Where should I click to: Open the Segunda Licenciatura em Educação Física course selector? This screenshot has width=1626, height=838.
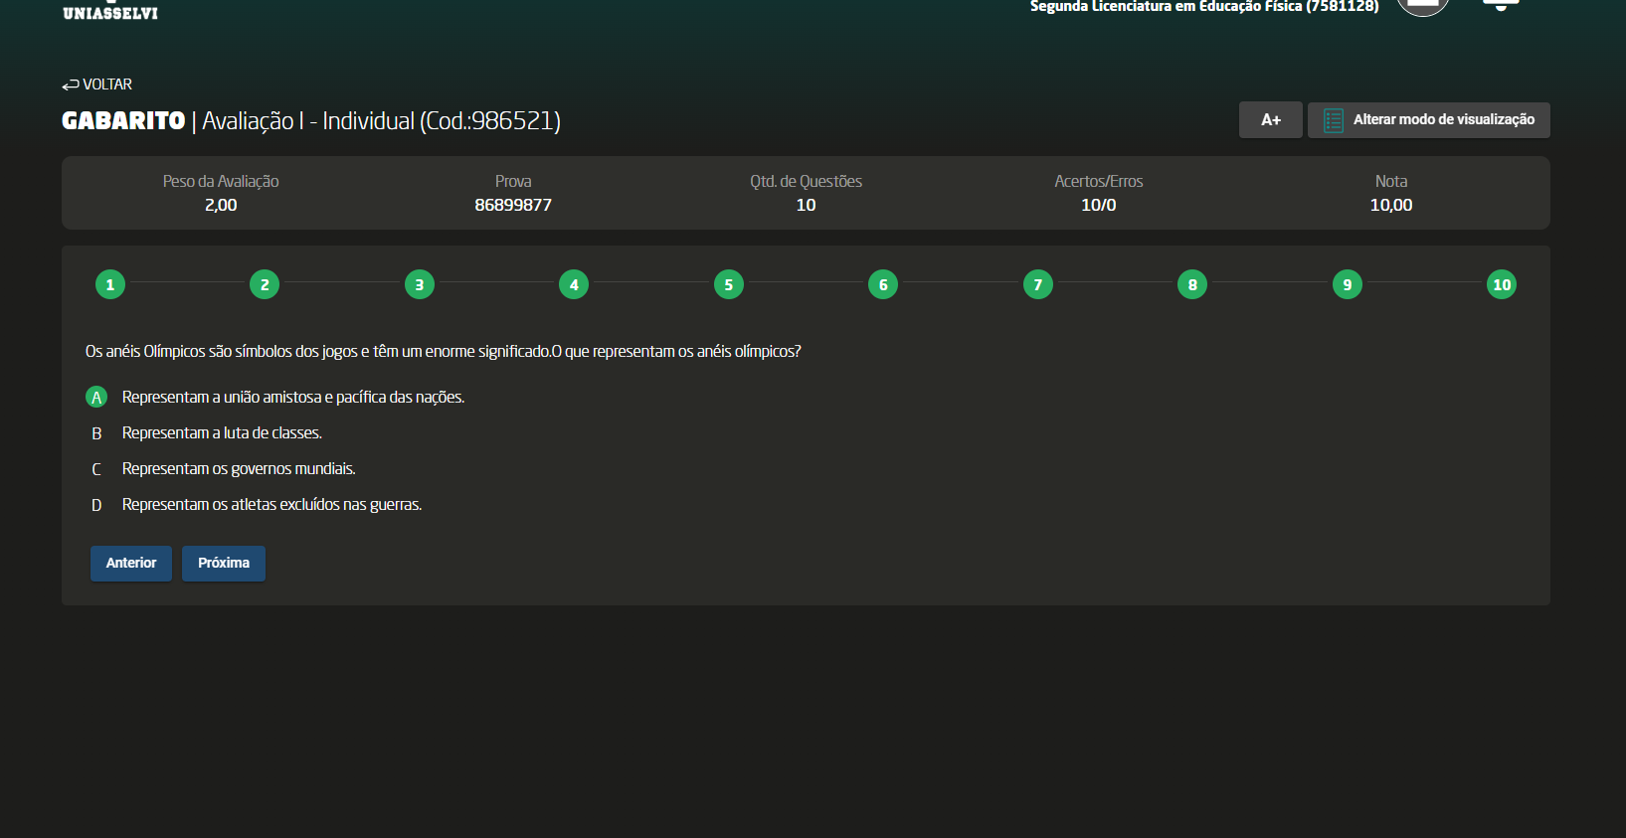coord(1203,7)
